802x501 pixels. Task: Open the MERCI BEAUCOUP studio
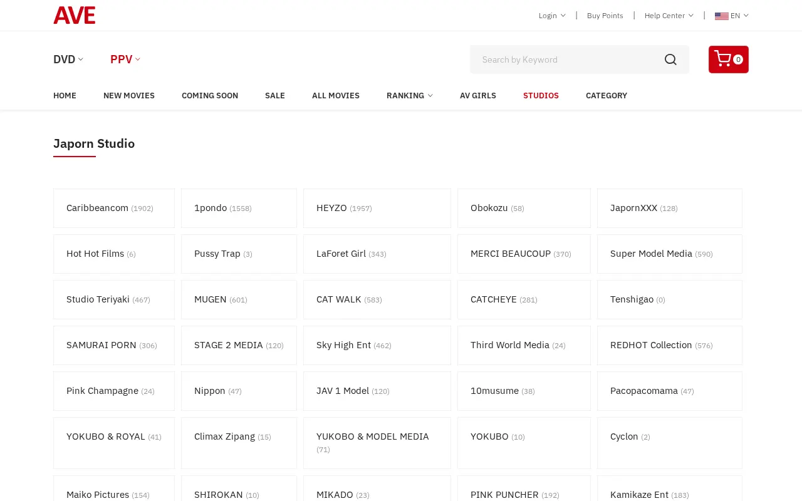524,254
